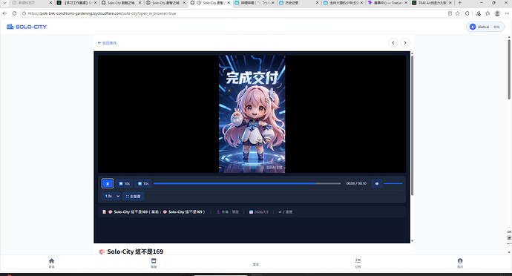Click the 00:08 / 00:10 time display

coord(356,183)
